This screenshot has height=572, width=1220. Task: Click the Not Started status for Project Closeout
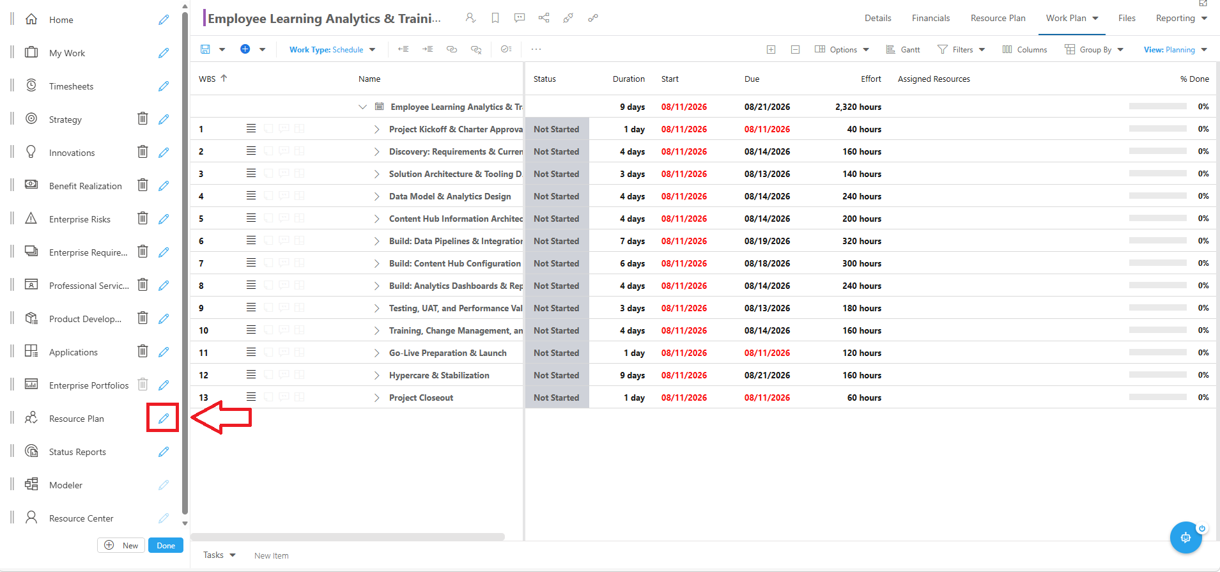[x=557, y=398]
